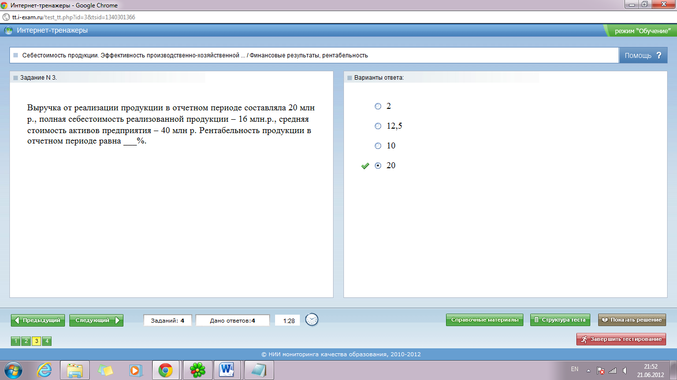677x380 pixels.
Task: Click Дано ответов: 4 counter
Action: pyautogui.click(x=232, y=321)
